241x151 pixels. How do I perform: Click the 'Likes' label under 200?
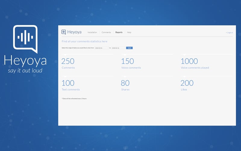(184, 89)
